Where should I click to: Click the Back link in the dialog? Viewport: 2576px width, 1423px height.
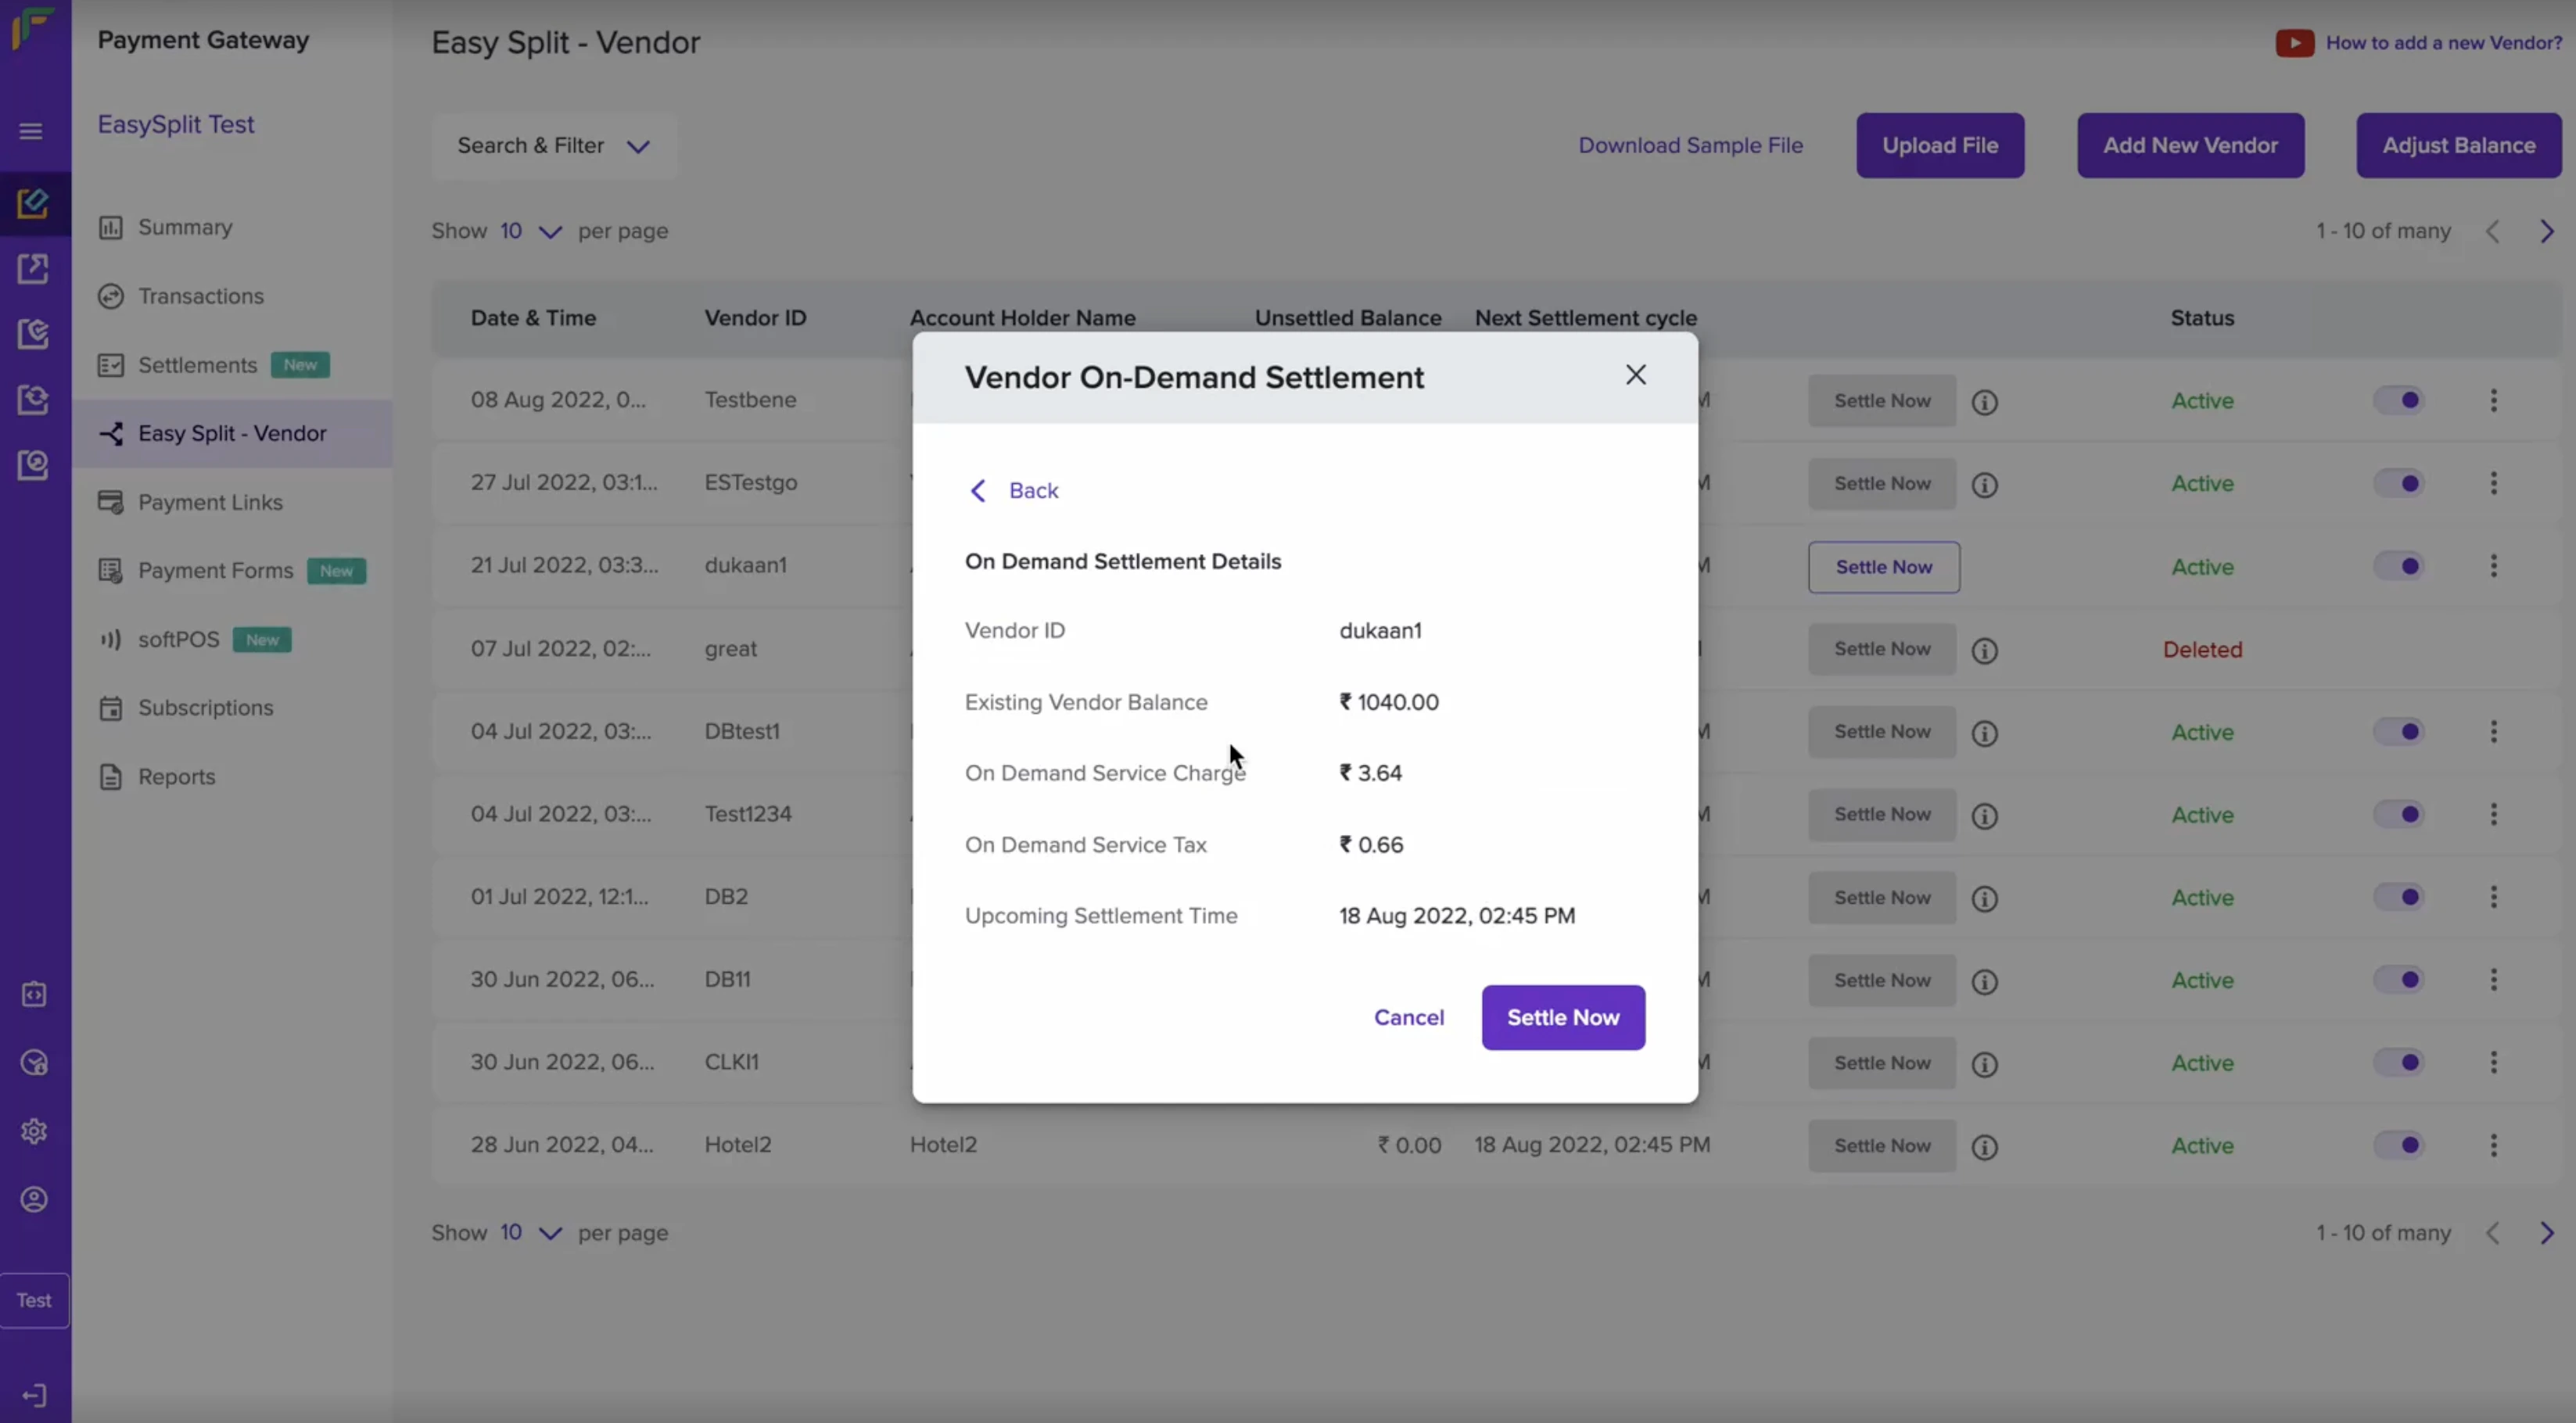1014,491
